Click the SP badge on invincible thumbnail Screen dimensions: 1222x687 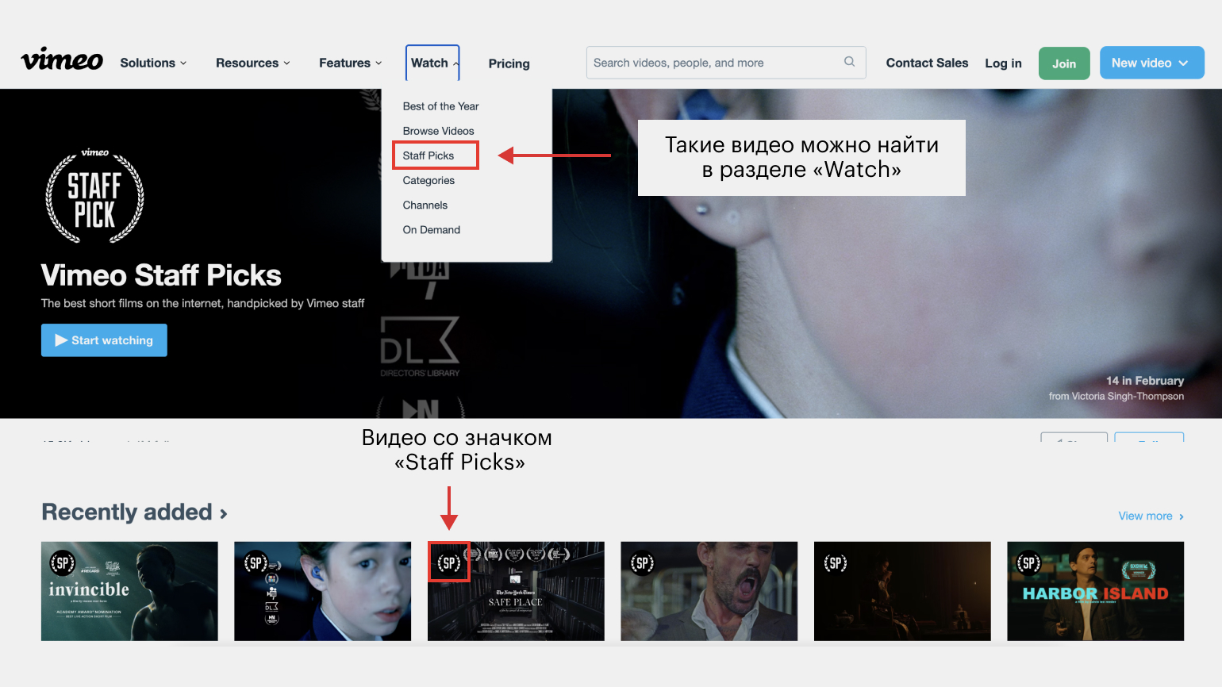[62, 563]
